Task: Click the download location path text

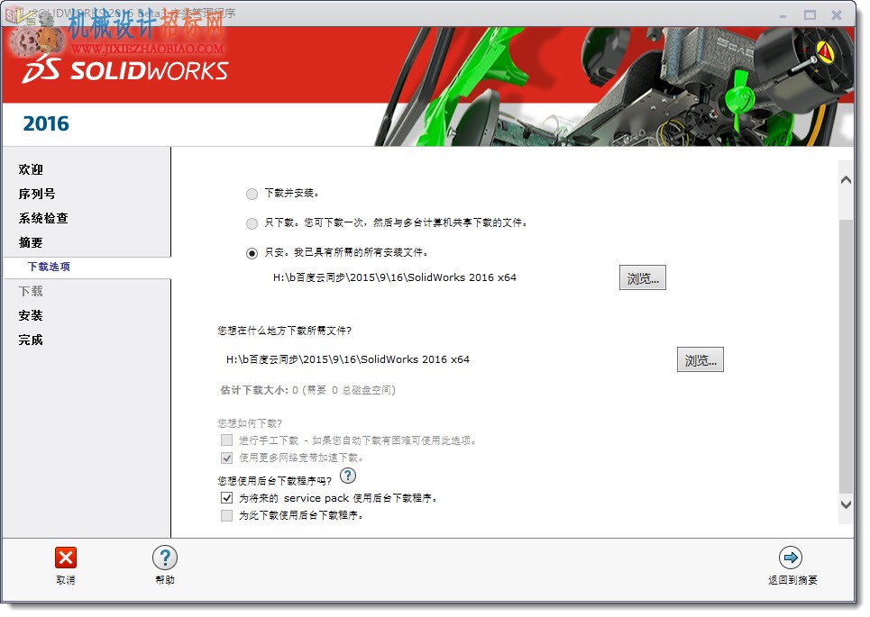Action: 348,359
